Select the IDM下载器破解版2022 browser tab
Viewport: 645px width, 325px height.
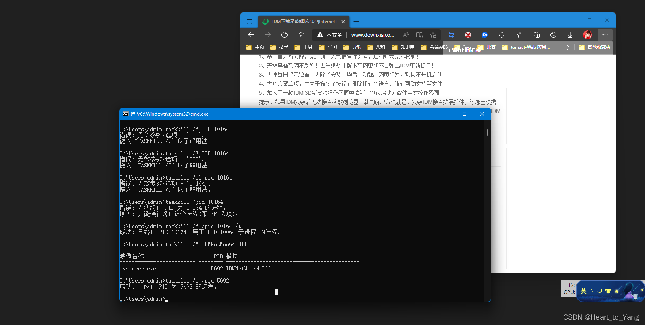pos(304,22)
